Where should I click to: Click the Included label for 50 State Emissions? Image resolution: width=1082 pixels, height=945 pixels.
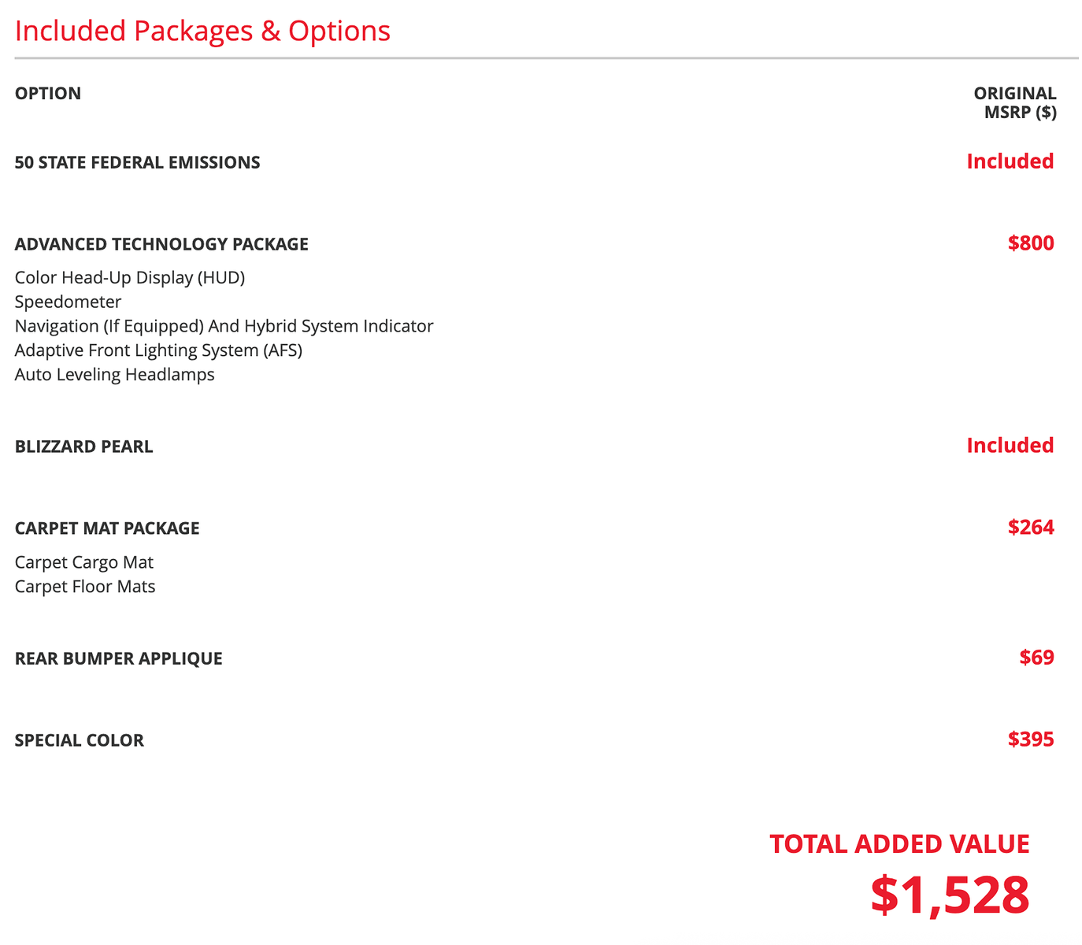[1010, 161]
